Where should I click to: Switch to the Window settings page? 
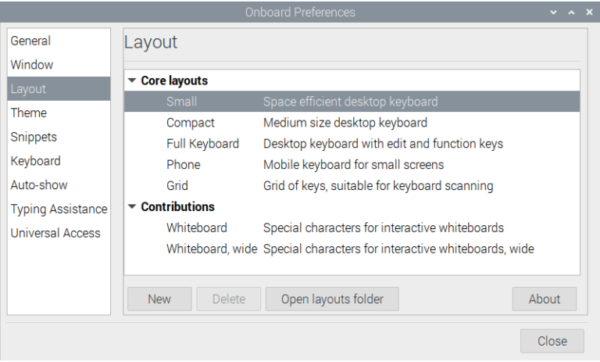tap(32, 65)
